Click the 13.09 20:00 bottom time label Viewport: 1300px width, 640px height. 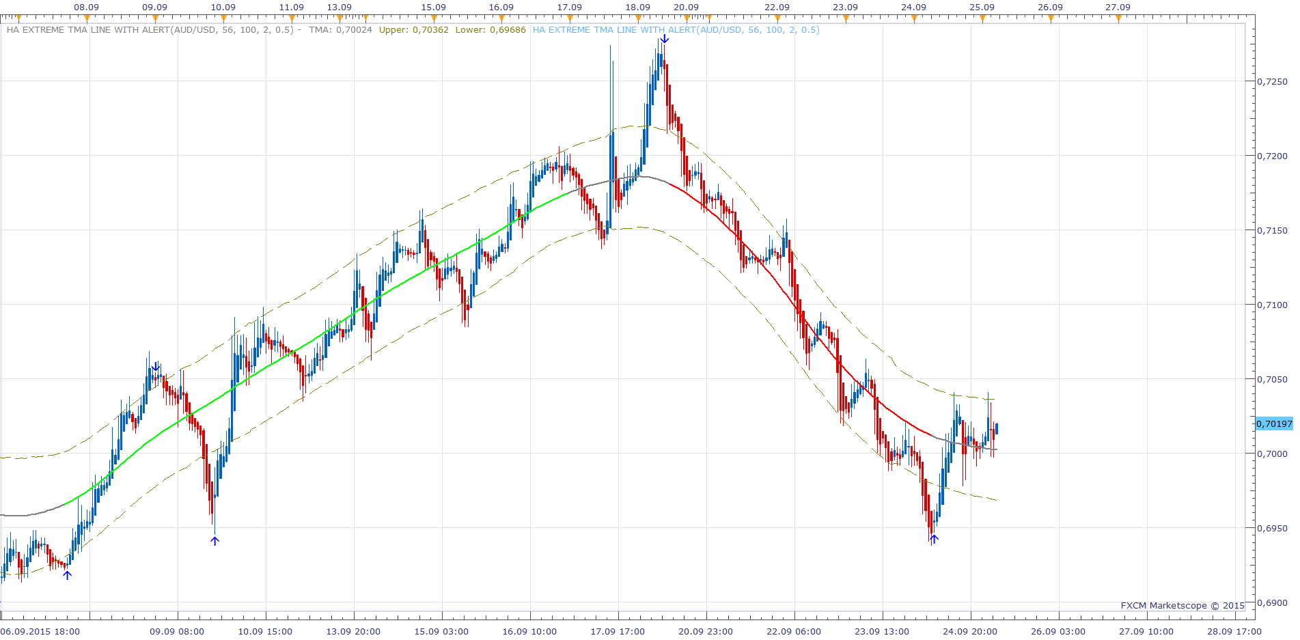pyautogui.click(x=353, y=632)
